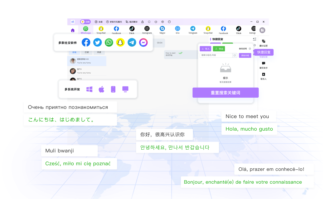
Task: Click the 00:04 voice message
Action: 159,43
